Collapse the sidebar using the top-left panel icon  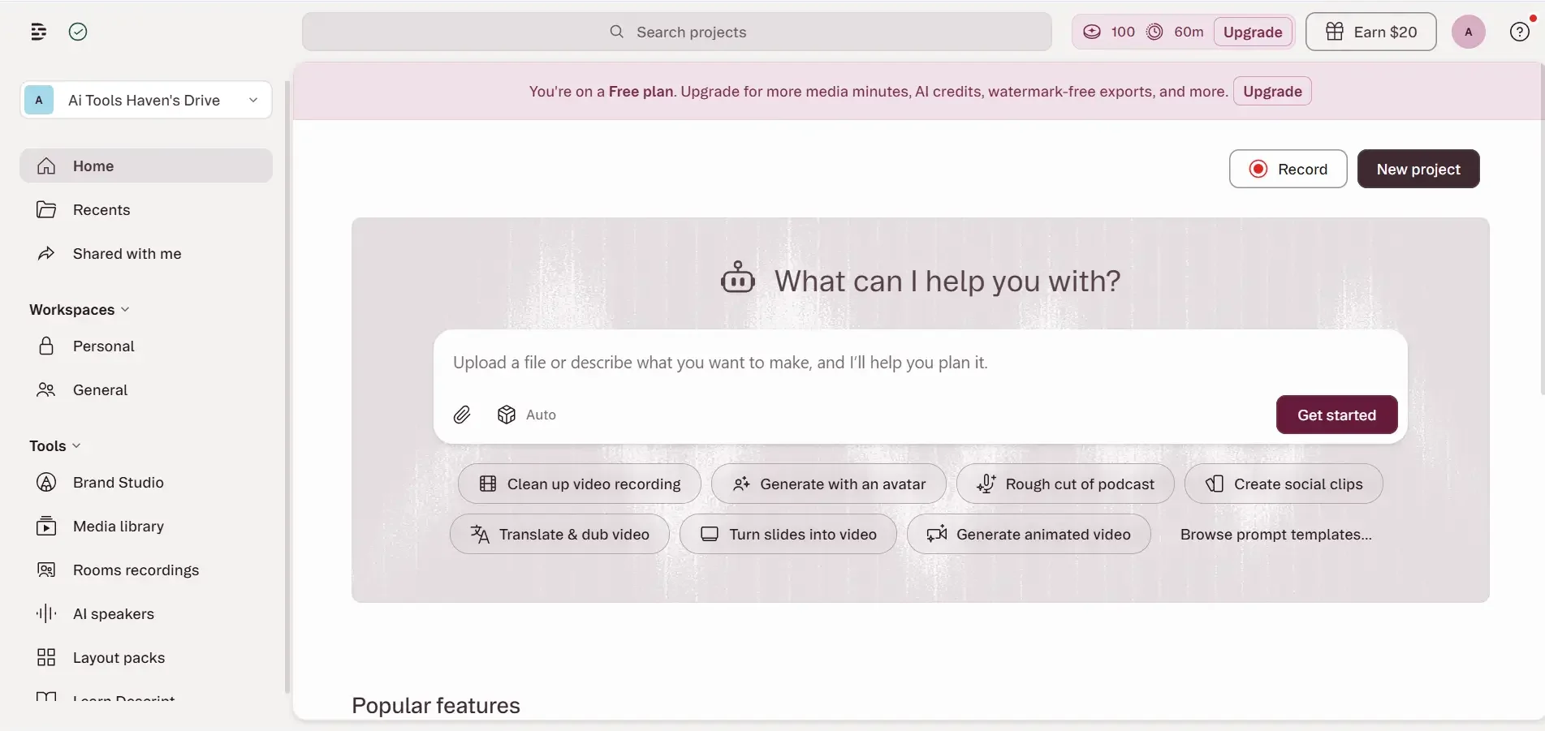click(x=38, y=32)
